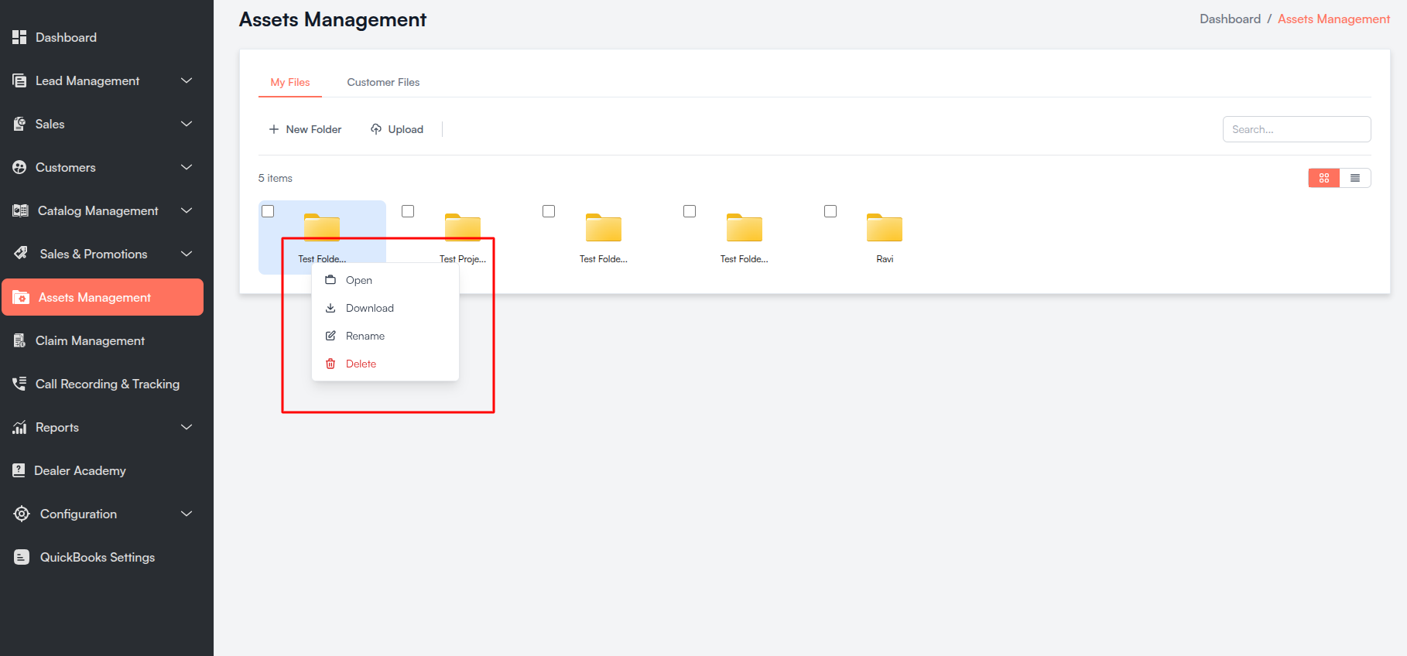1407x656 pixels.
Task: Click the Assets Management breadcrumb
Action: [1333, 19]
